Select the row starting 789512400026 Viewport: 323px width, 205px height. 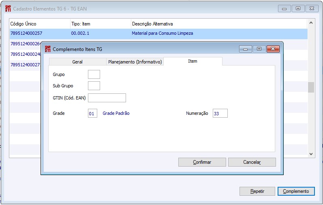(x=26, y=44)
